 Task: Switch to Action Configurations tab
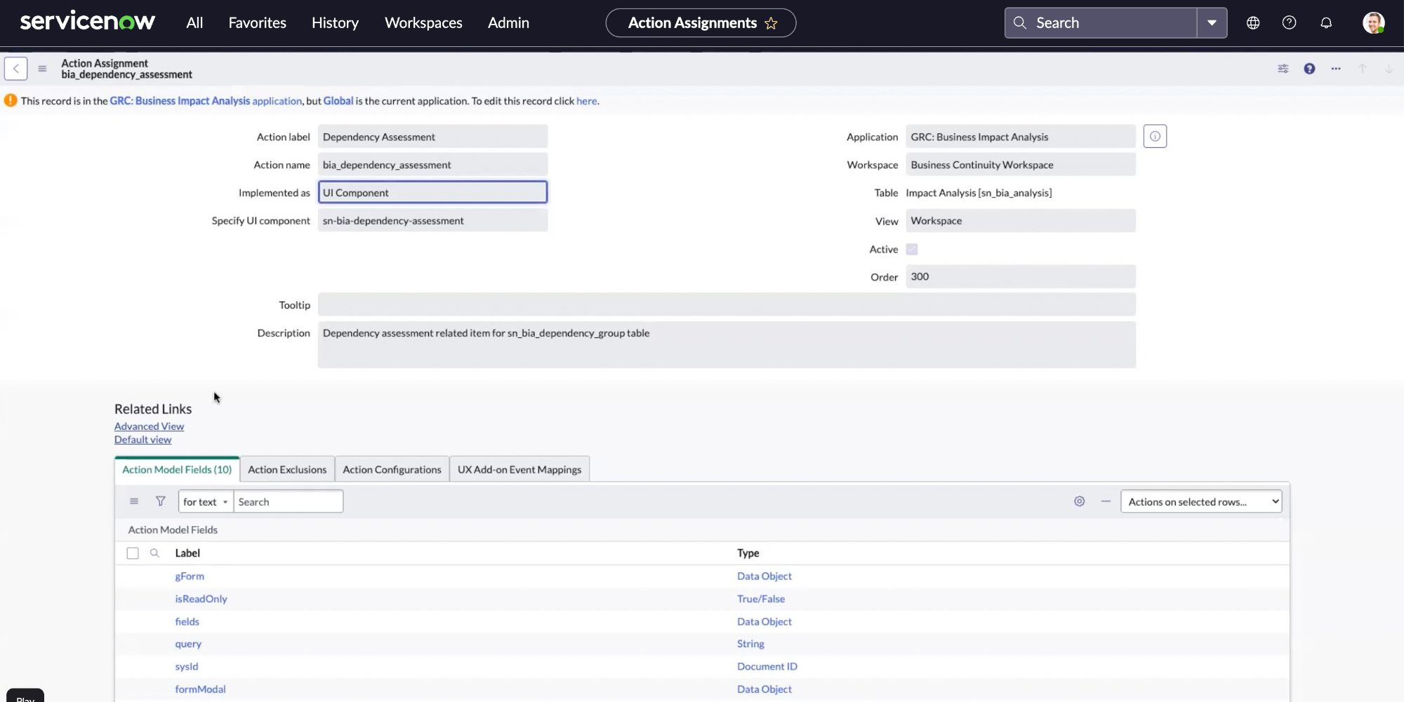pyautogui.click(x=392, y=469)
